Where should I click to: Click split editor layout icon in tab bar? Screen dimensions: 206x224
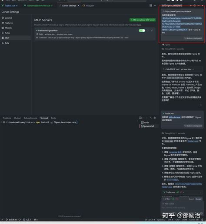click(151, 6)
